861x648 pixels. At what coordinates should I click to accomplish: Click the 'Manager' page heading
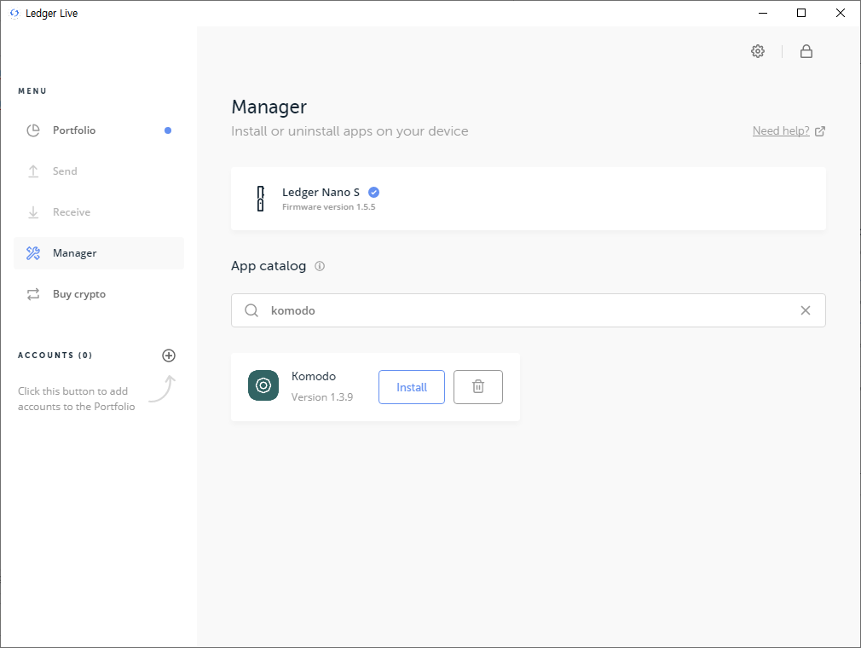pos(269,107)
